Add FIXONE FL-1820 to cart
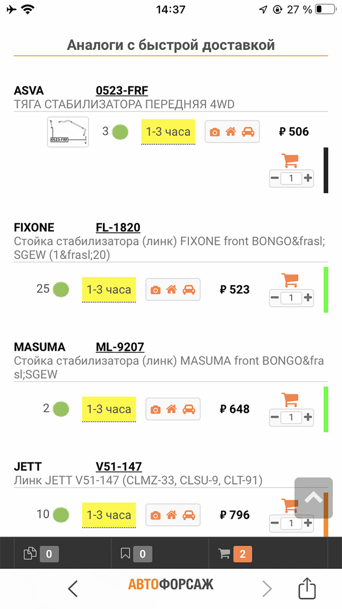This screenshot has width=342, height=609. click(x=290, y=280)
